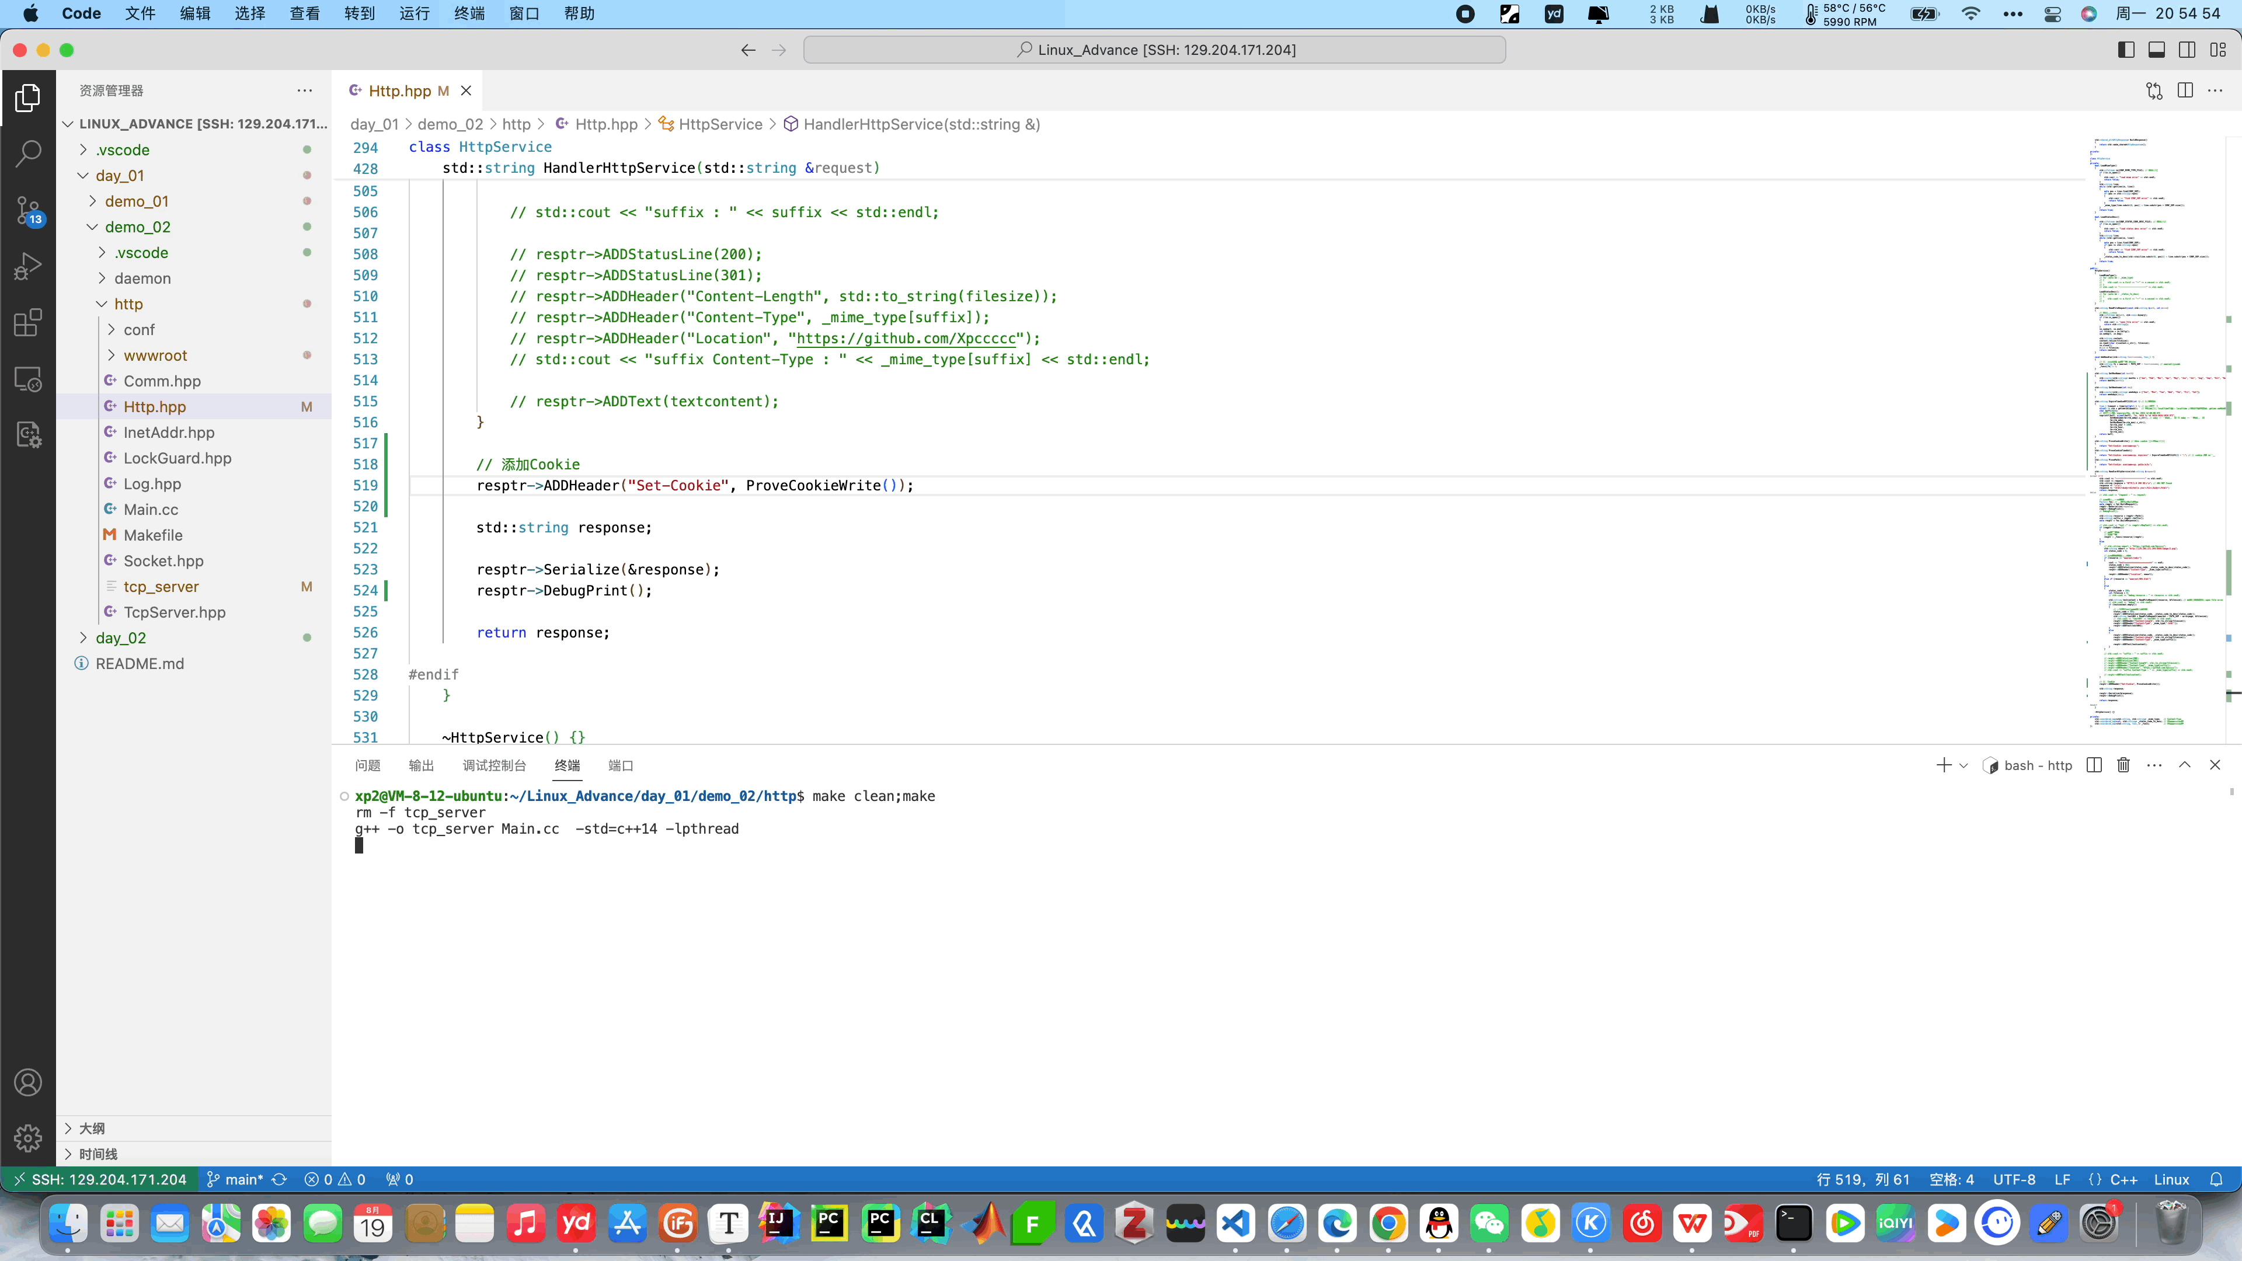Open Remote Explorer in activity bar
The image size is (2242, 1261).
coord(28,379)
